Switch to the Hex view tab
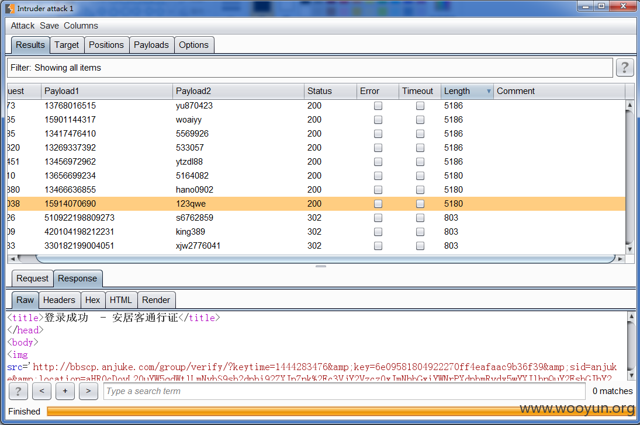 [93, 300]
